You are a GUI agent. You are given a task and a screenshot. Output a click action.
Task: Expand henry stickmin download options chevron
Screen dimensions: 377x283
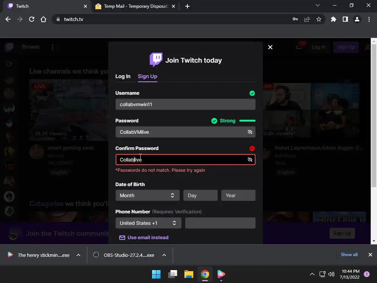pyautogui.click(x=78, y=255)
